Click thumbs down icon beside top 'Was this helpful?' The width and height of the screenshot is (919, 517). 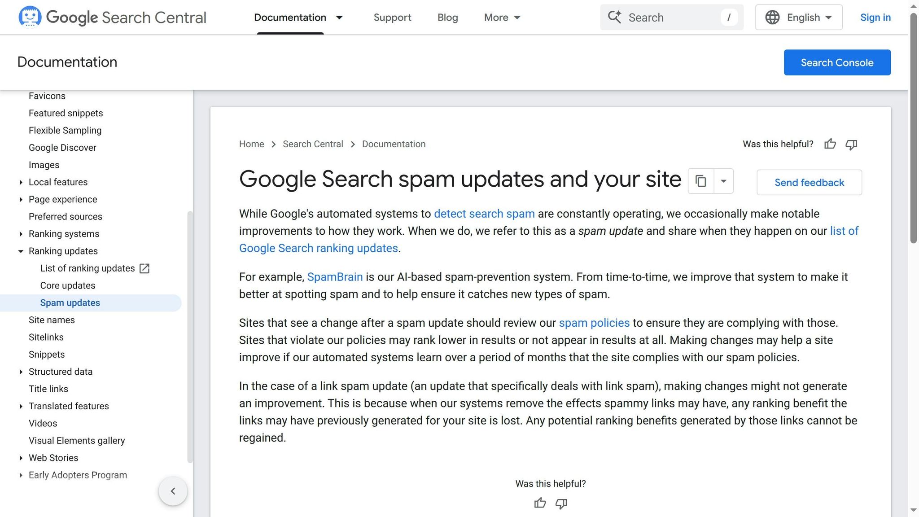pyautogui.click(x=851, y=144)
